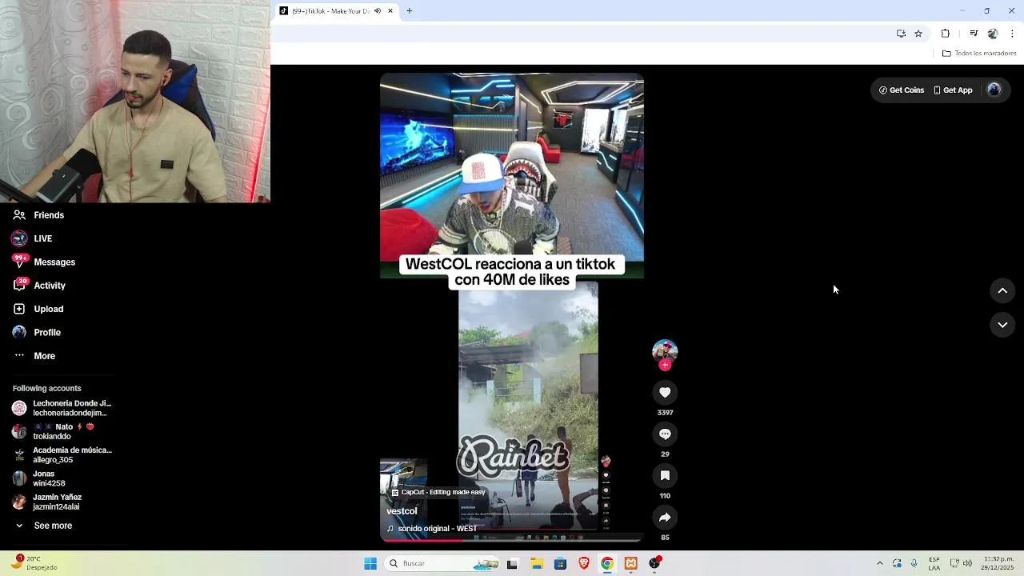The width and height of the screenshot is (1024, 576).
Task: Open TikTok profile avatar next to Get App
Action: [x=994, y=90]
